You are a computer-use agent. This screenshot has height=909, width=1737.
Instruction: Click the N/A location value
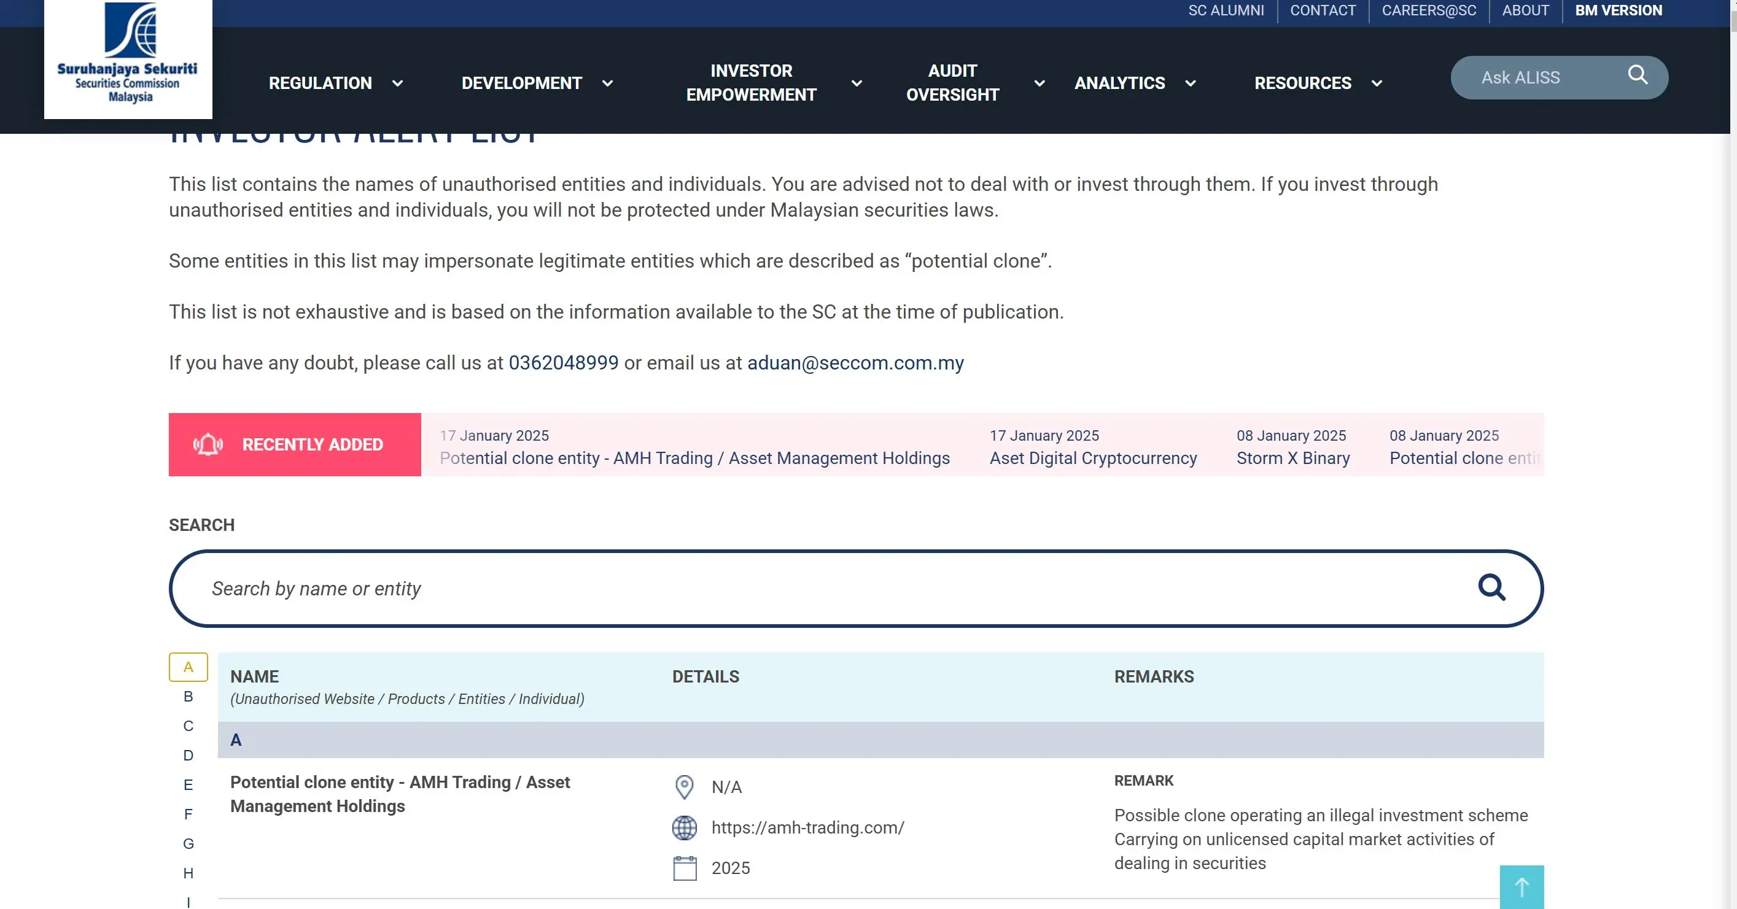(x=726, y=787)
